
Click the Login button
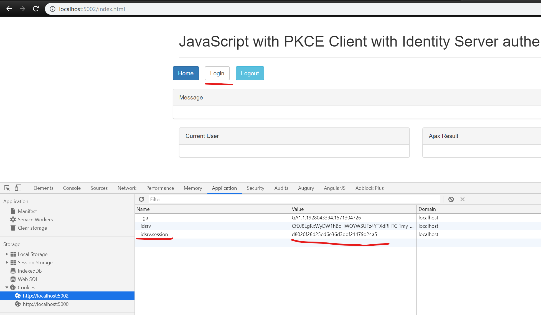(x=217, y=73)
